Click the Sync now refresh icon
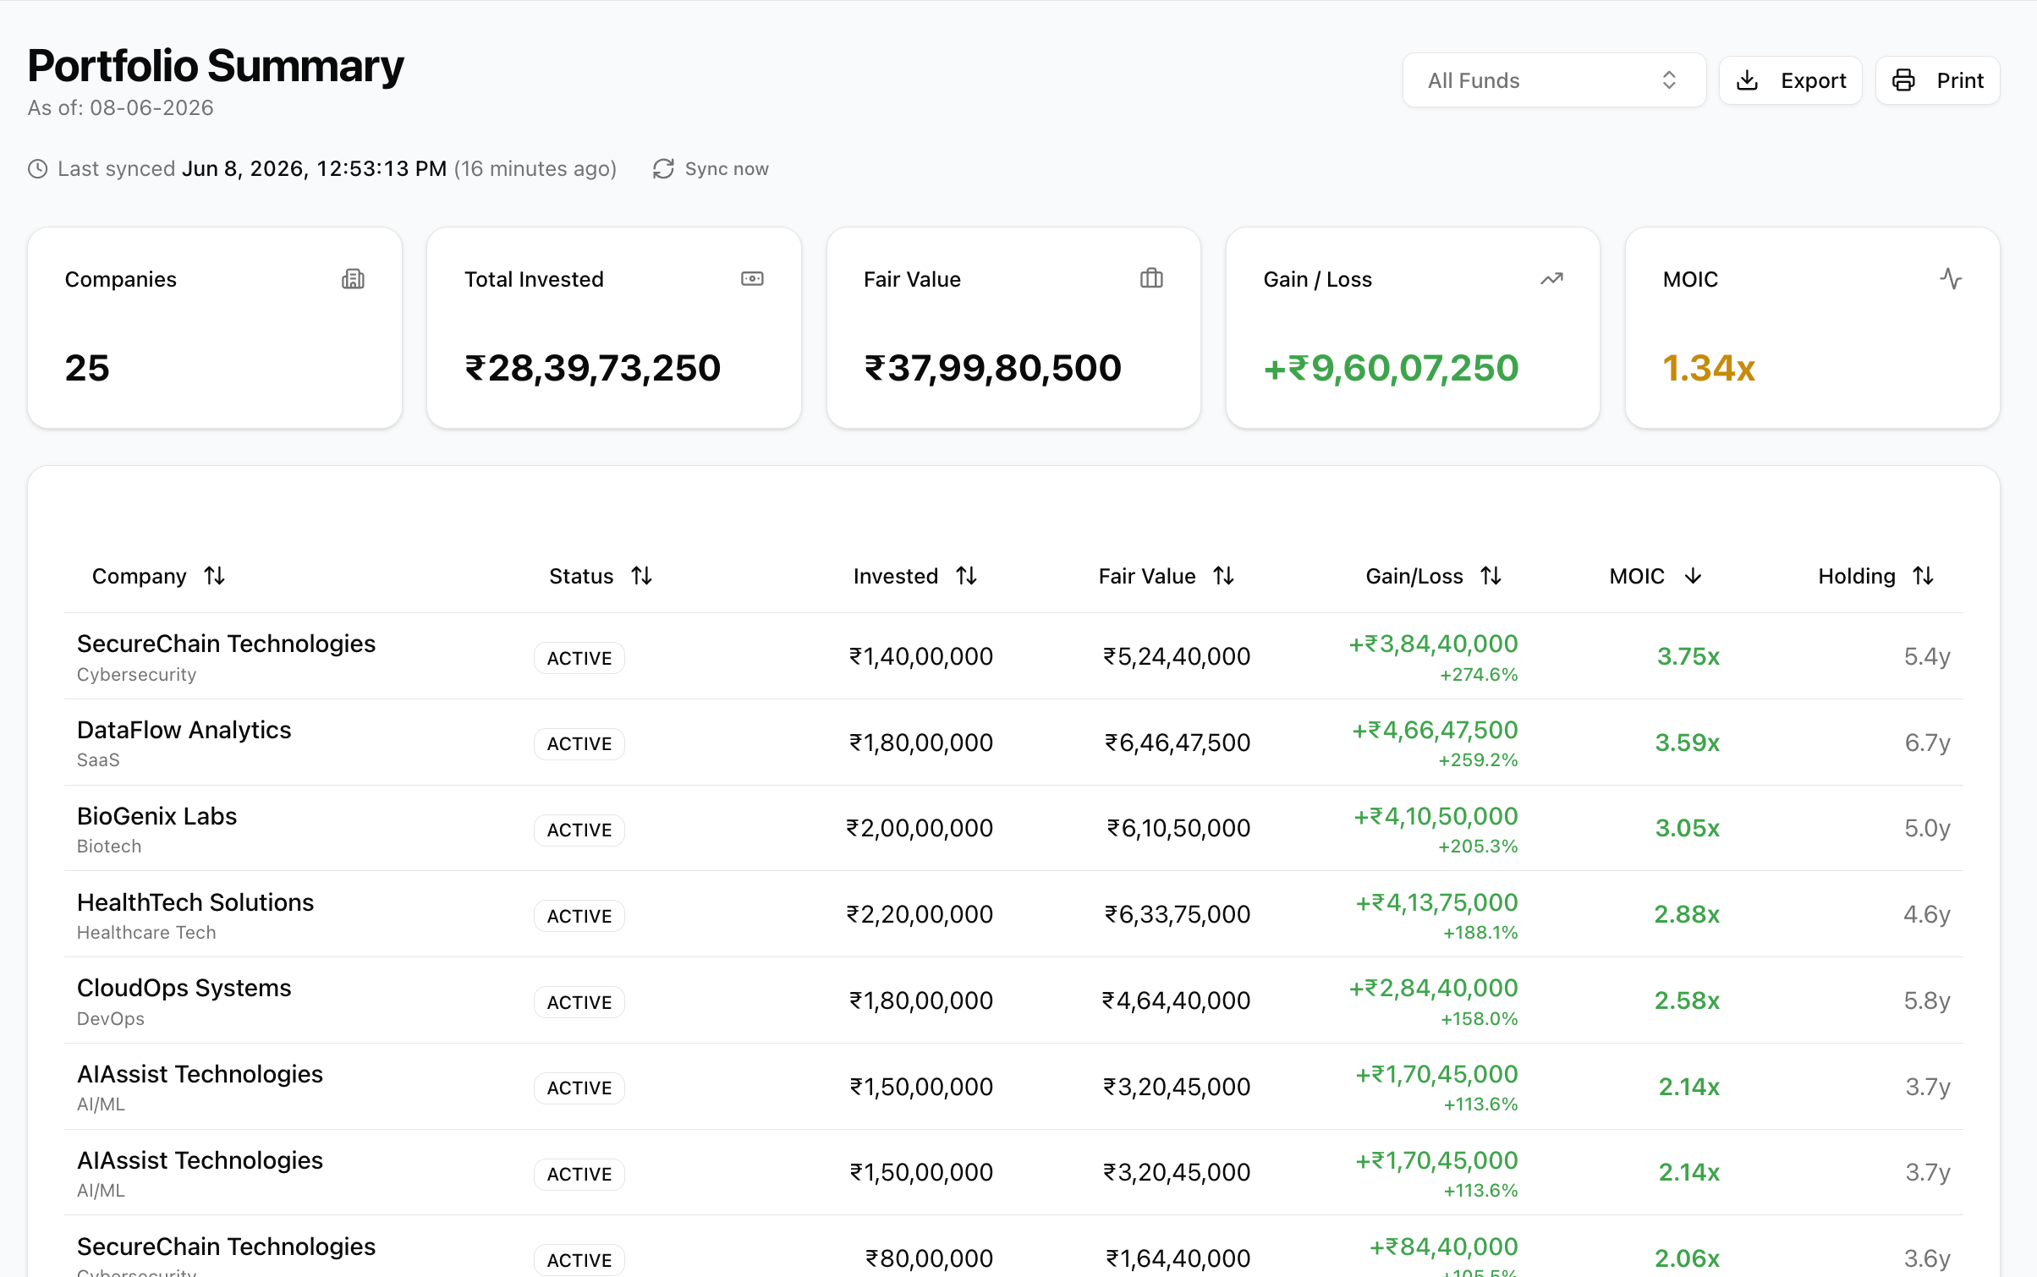The width and height of the screenshot is (2037, 1277). coord(663,169)
